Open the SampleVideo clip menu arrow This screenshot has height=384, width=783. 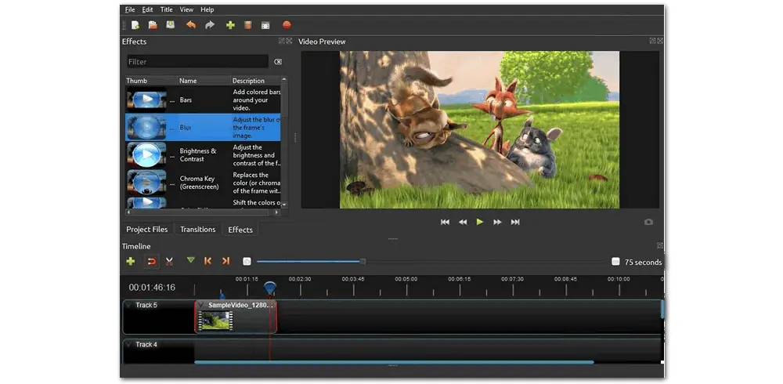click(x=201, y=305)
